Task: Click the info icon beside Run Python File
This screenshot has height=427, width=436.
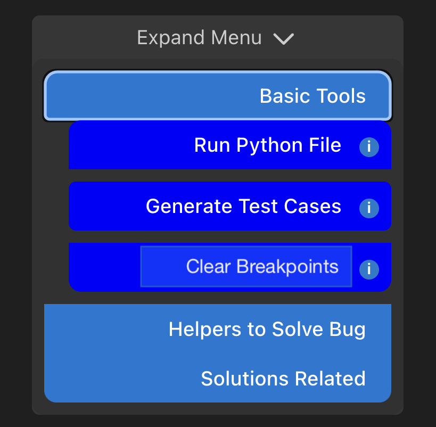Action: pyautogui.click(x=369, y=146)
